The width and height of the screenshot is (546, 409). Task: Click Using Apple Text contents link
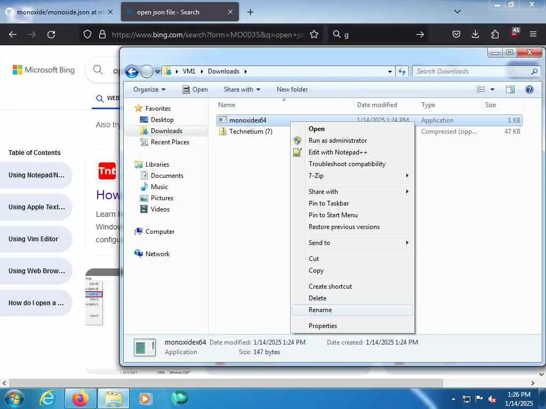(x=37, y=207)
